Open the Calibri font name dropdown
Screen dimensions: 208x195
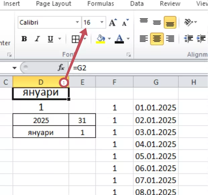pyautogui.click(x=77, y=23)
